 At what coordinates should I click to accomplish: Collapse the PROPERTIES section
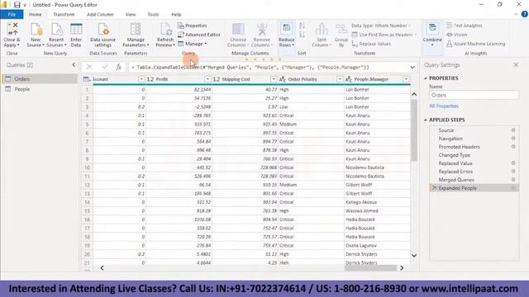tap(426, 78)
